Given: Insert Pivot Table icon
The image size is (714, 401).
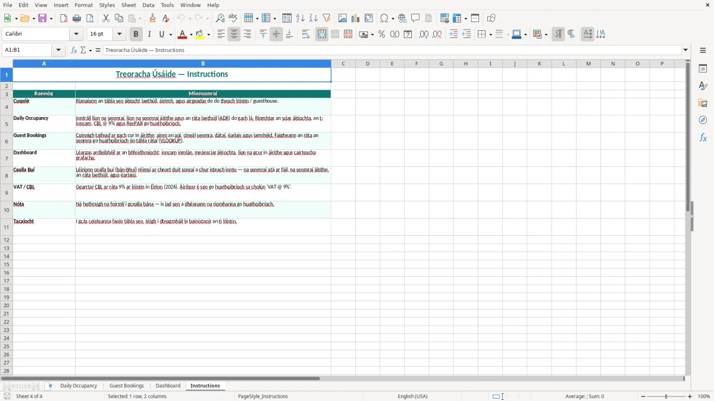Looking at the screenshot, I should point(368,18).
